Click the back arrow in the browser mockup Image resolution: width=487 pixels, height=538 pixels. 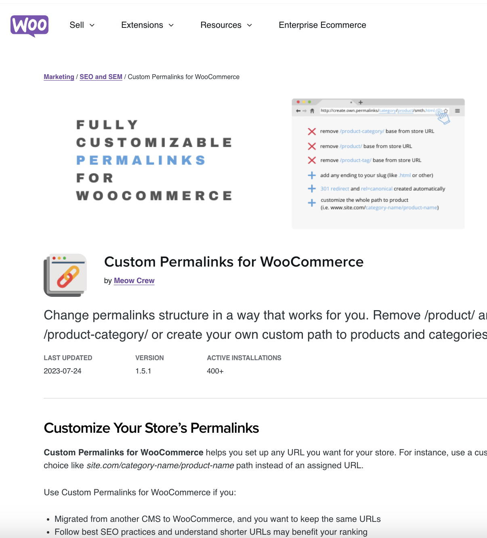(298, 111)
